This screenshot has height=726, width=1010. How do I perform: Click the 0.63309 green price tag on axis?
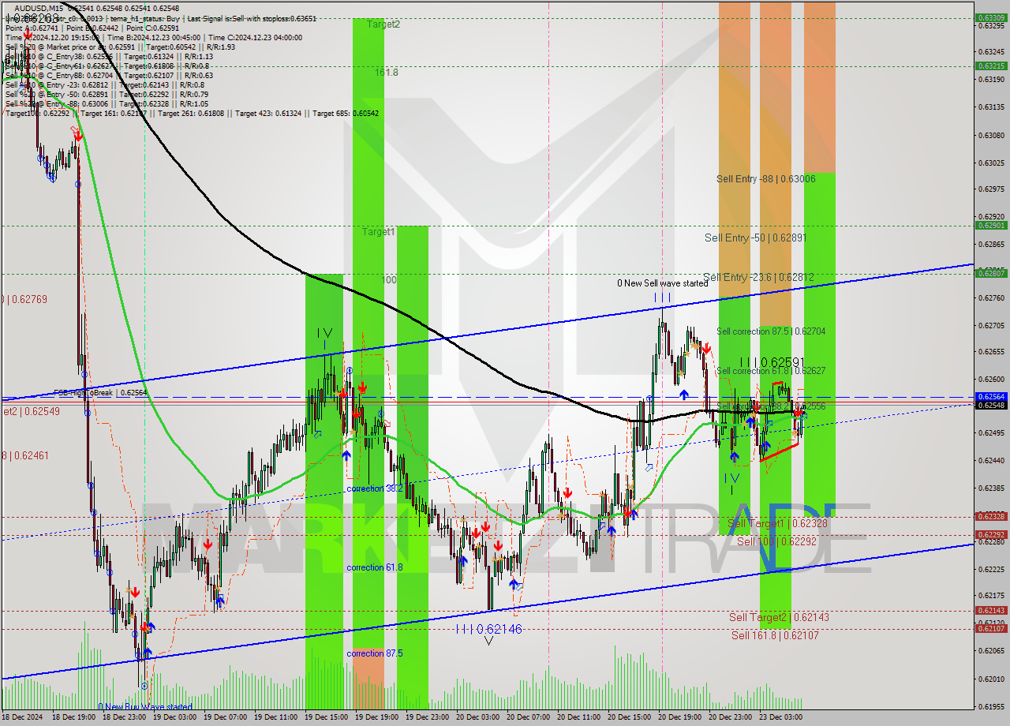pyautogui.click(x=990, y=17)
